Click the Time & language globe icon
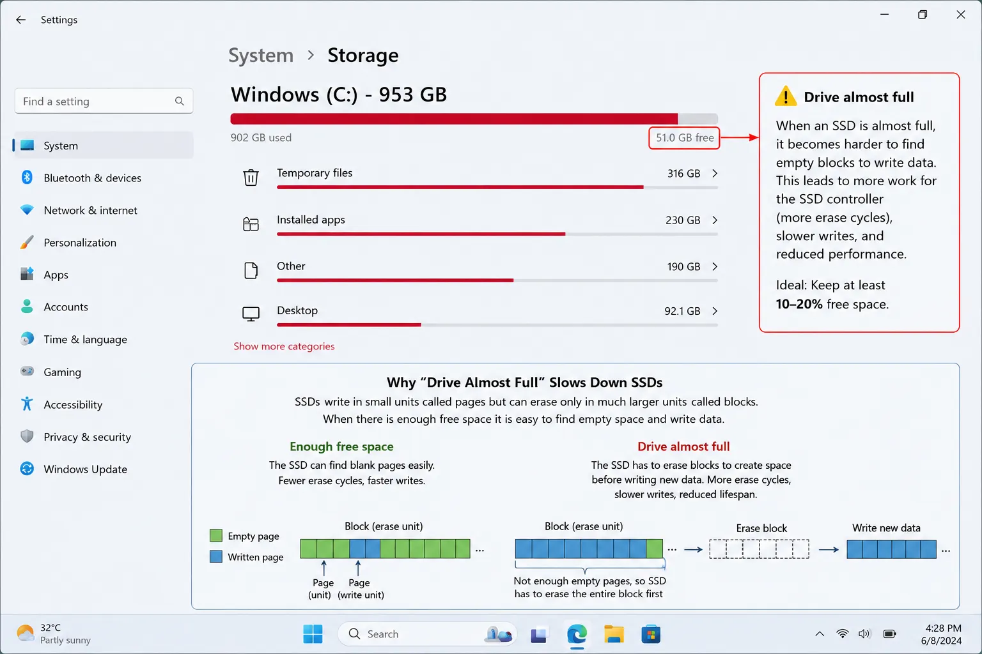Image resolution: width=982 pixels, height=654 pixels. click(27, 339)
